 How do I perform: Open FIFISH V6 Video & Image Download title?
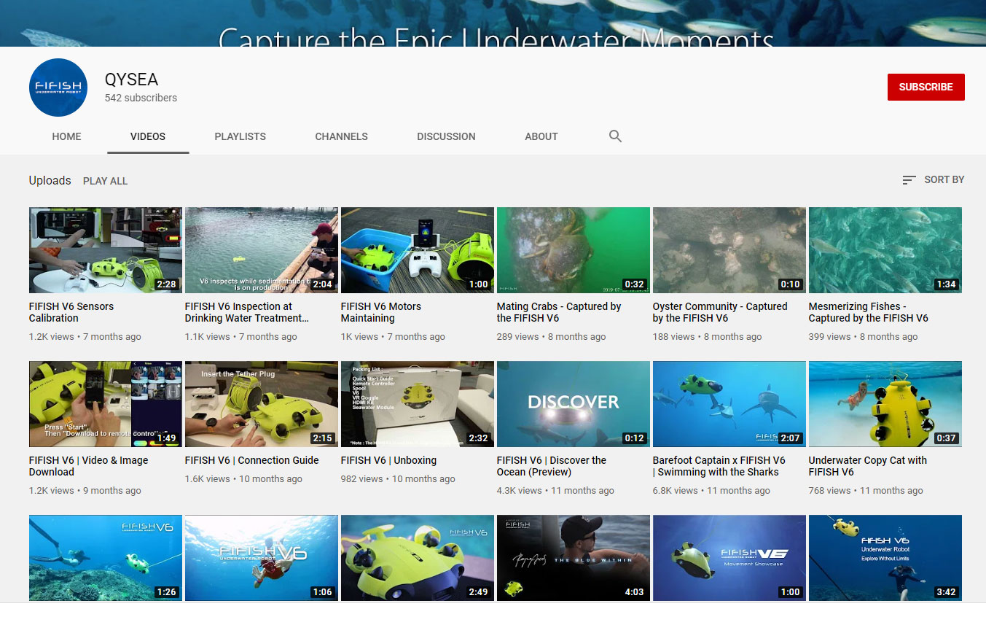pos(89,466)
